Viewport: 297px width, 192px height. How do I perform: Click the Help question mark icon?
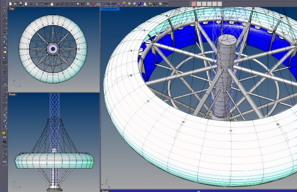(160, 4)
